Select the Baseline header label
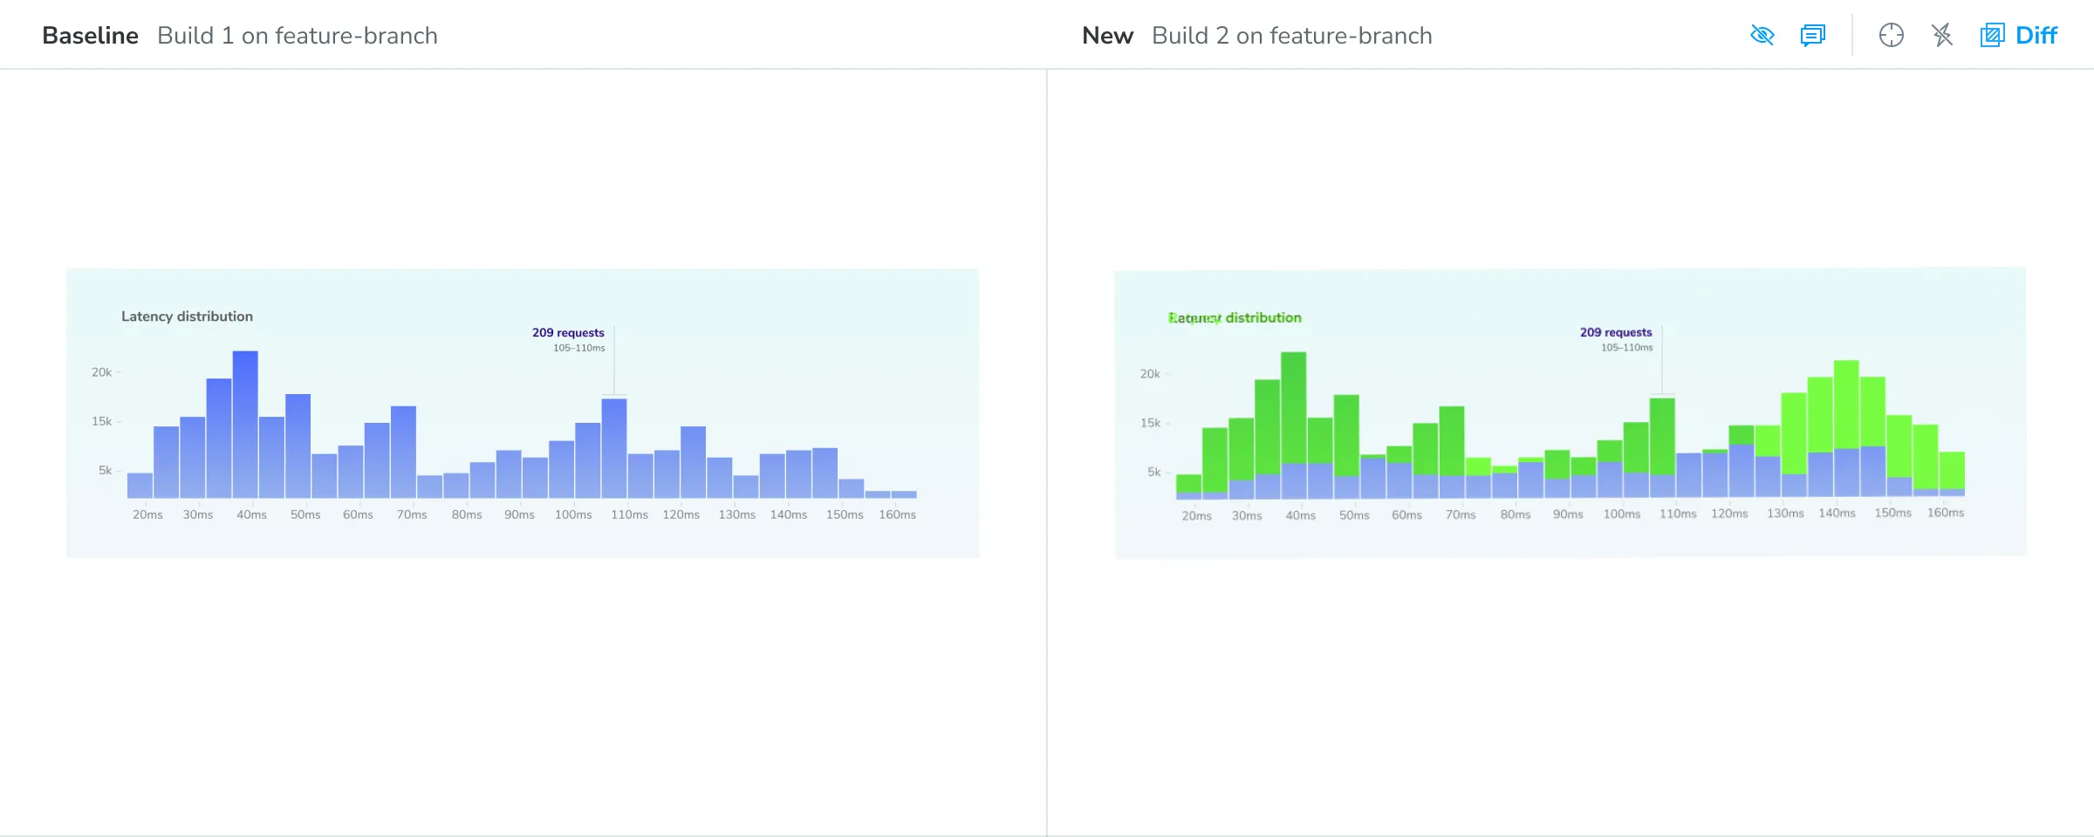 click(x=90, y=35)
